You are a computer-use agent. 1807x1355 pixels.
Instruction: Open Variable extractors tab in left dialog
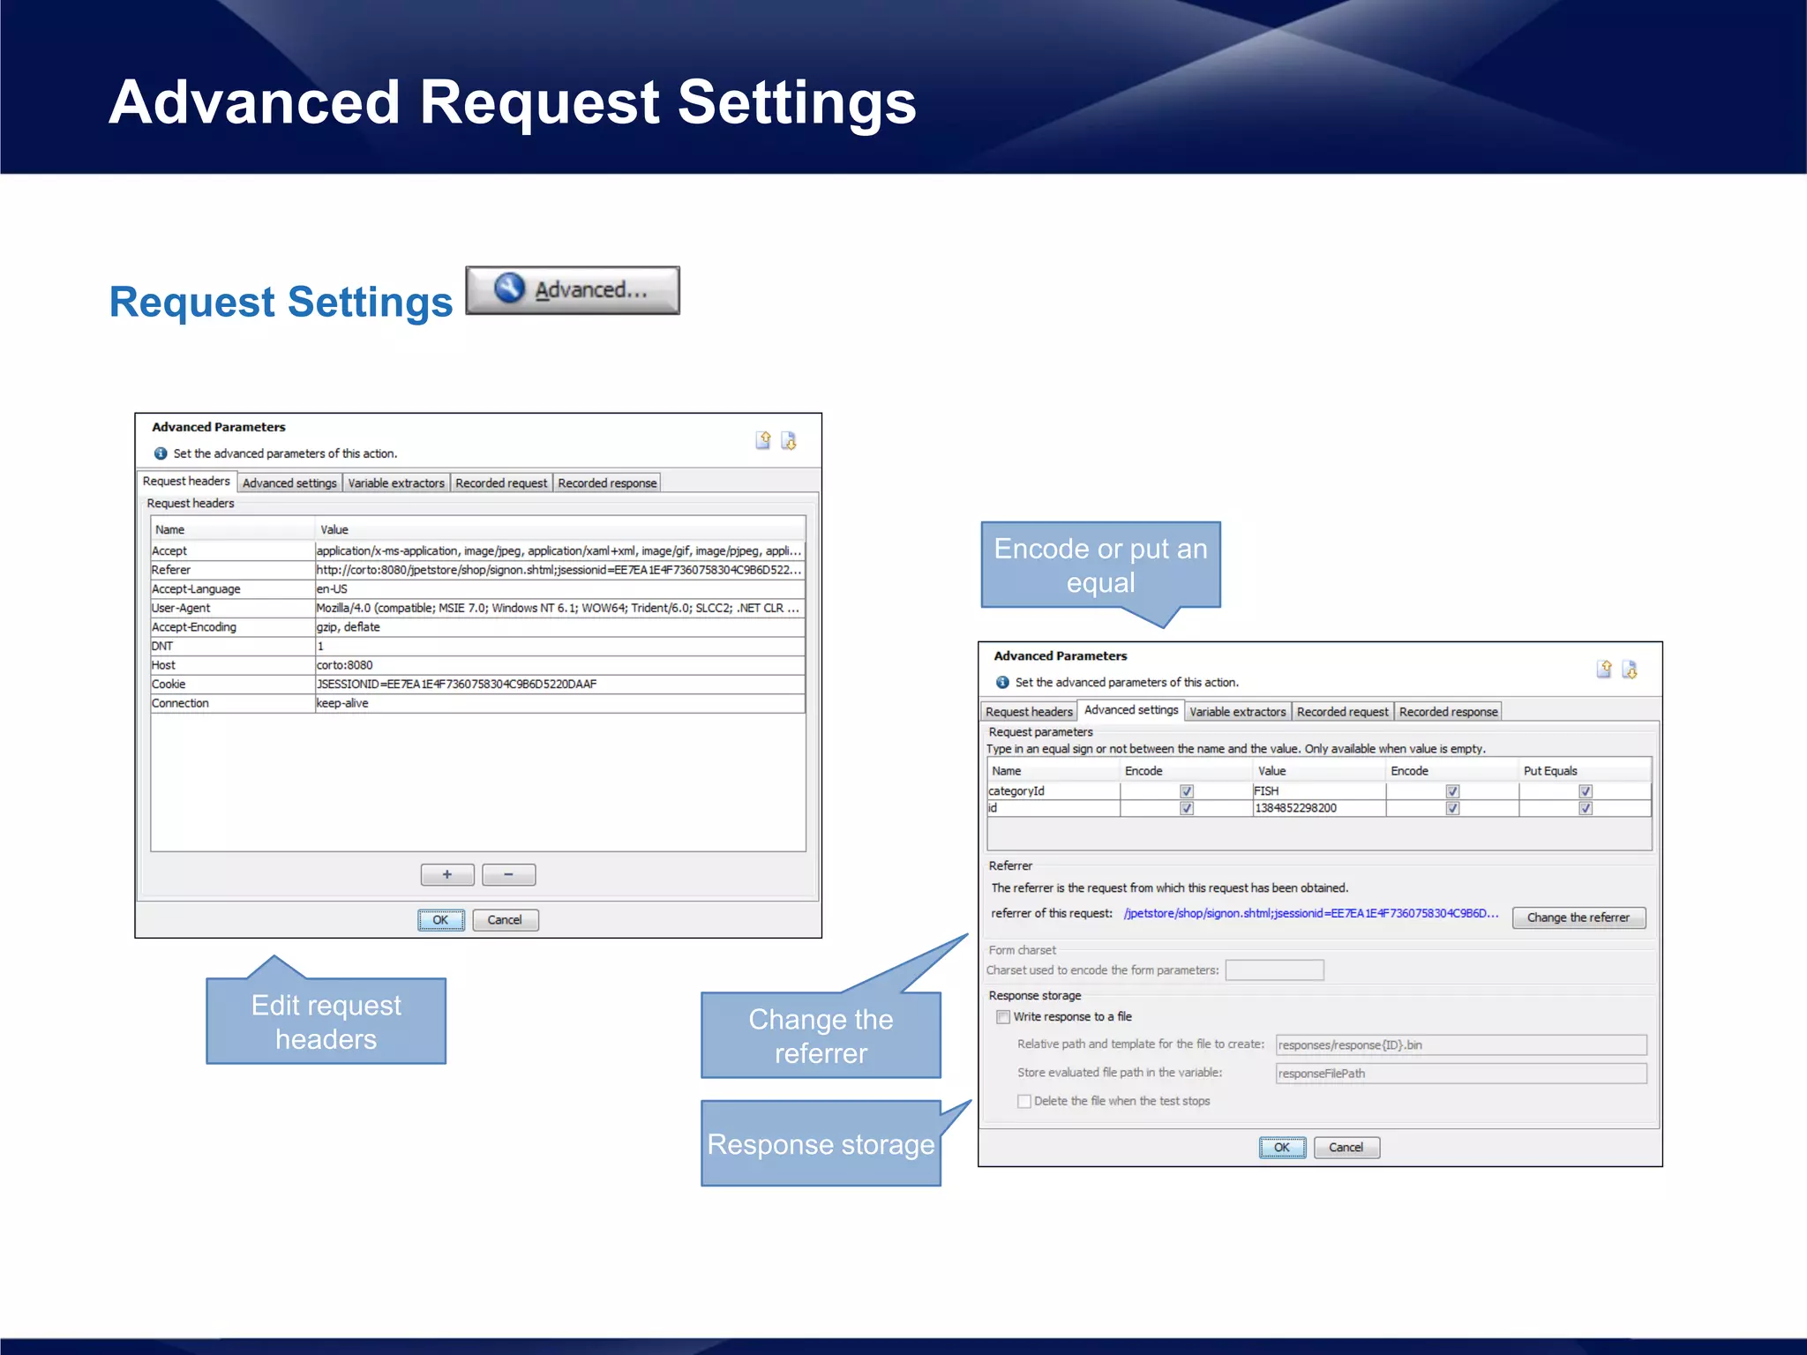pos(396,483)
